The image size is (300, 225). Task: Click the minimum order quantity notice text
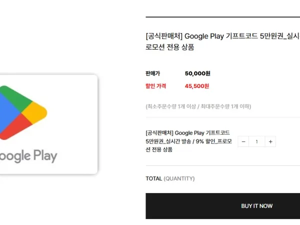pyautogui.click(x=198, y=106)
